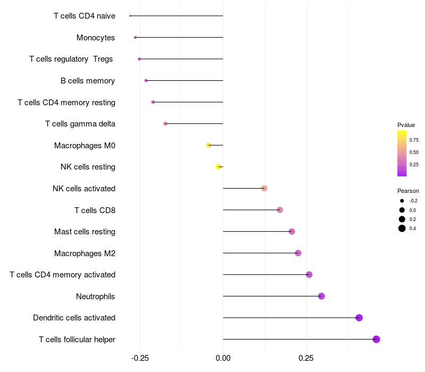425x372 pixels.
Task: Click the Monocytes axis label
Action: pyautogui.click(x=96, y=38)
